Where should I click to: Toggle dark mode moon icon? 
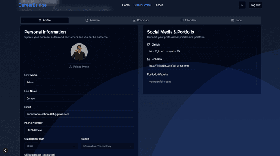coord(242,5)
